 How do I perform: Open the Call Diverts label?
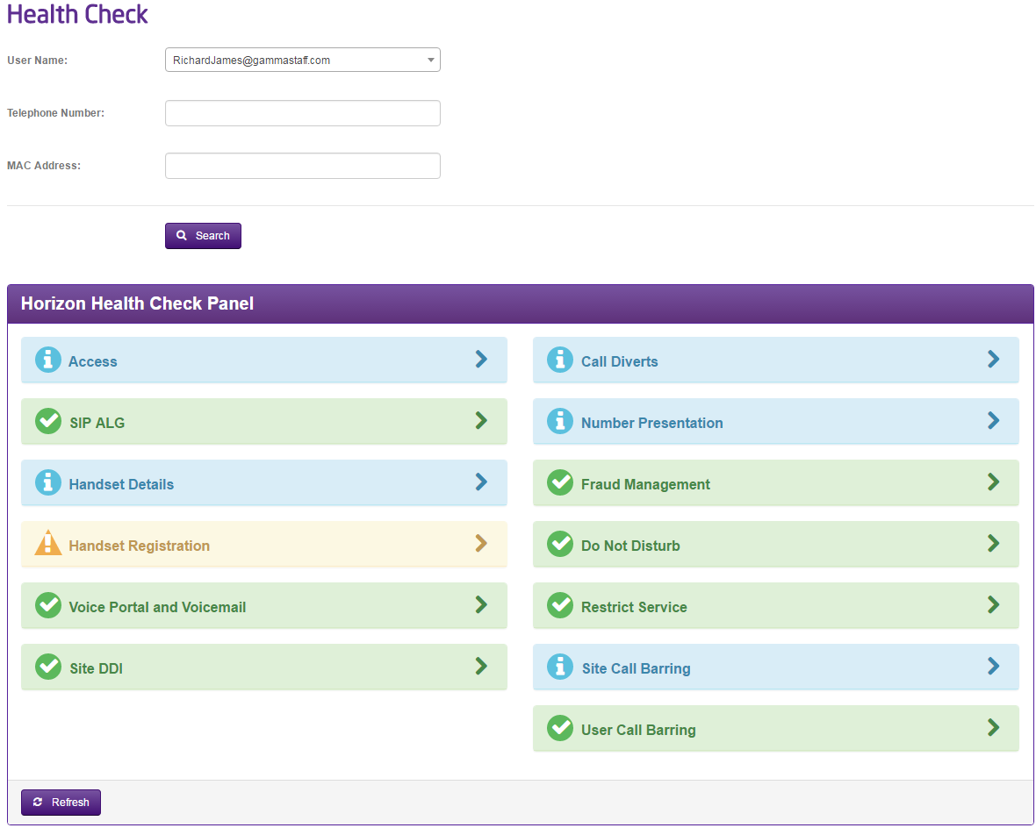pyautogui.click(x=620, y=361)
